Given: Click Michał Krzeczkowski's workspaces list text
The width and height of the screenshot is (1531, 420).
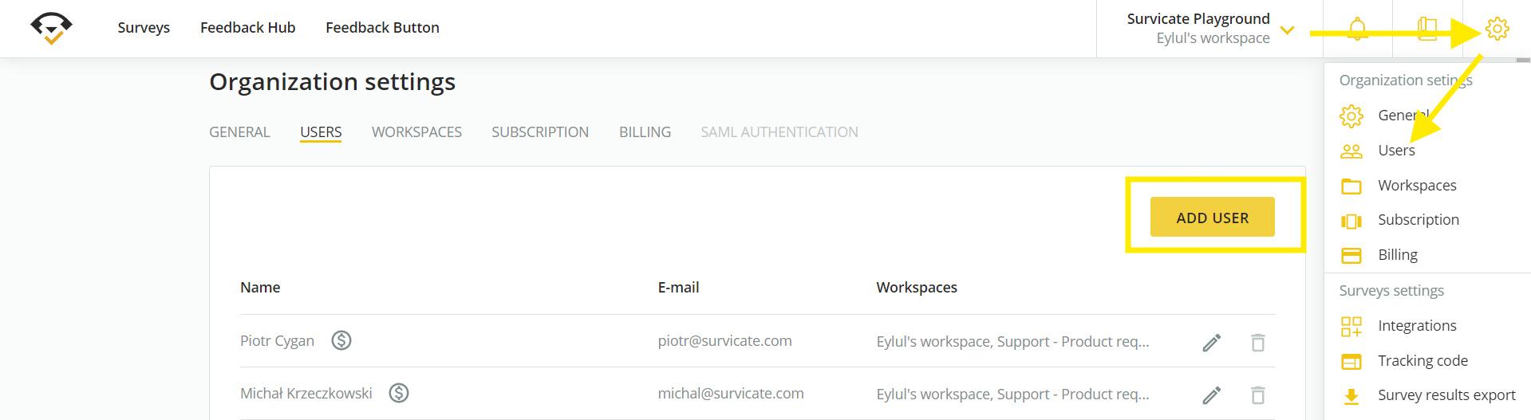Looking at the screenshot, I should pyautogui.click(x=1012, y=394).
